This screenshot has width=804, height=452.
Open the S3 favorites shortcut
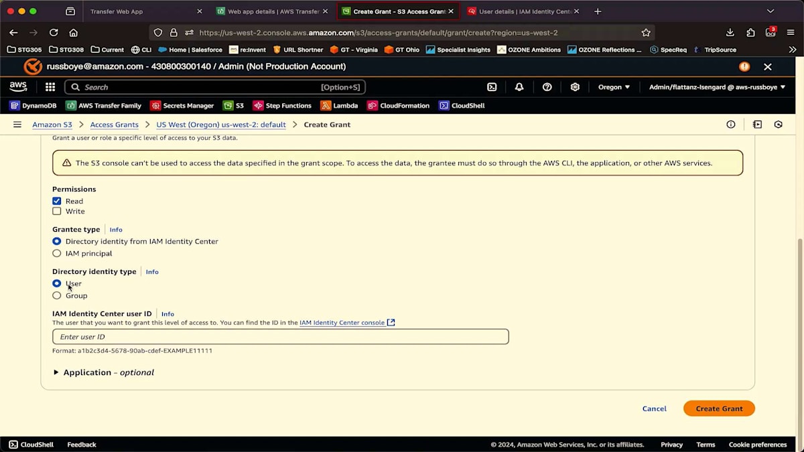234,106
